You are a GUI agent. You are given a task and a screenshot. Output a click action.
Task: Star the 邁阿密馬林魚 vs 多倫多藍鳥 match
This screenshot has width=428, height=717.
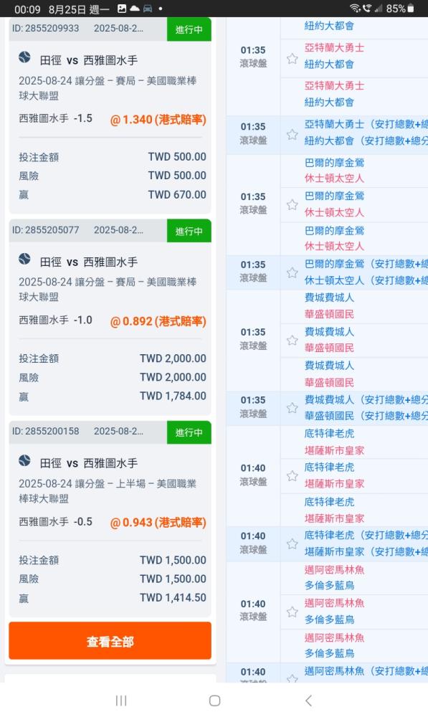[x=293, y=612]
